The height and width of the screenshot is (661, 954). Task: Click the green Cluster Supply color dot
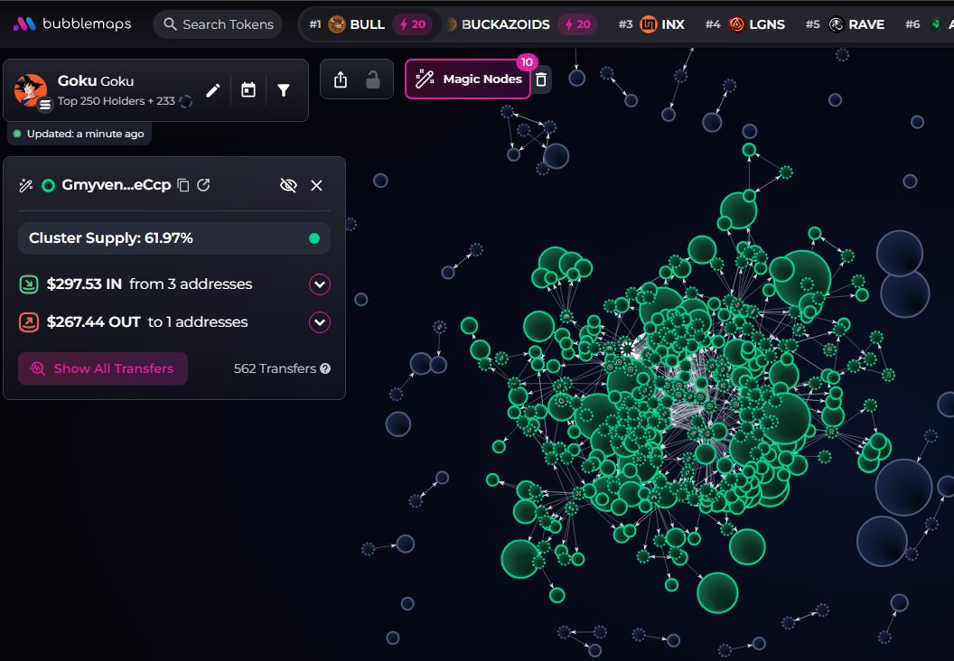tap(314, 238)
